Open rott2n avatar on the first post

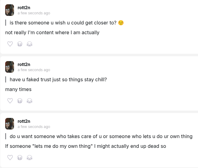[10, 10]
